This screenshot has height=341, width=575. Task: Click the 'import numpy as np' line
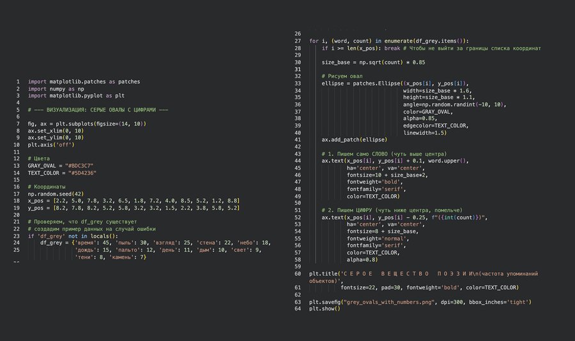point(56,89)
